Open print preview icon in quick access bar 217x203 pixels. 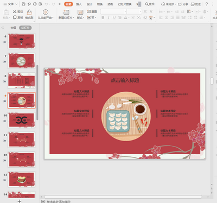click(41, 4)
